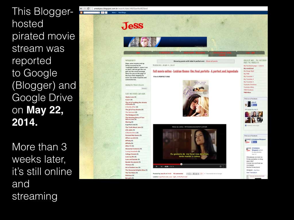
Task: Focus the Blogger navbar search field
Action: coord(92,13)
